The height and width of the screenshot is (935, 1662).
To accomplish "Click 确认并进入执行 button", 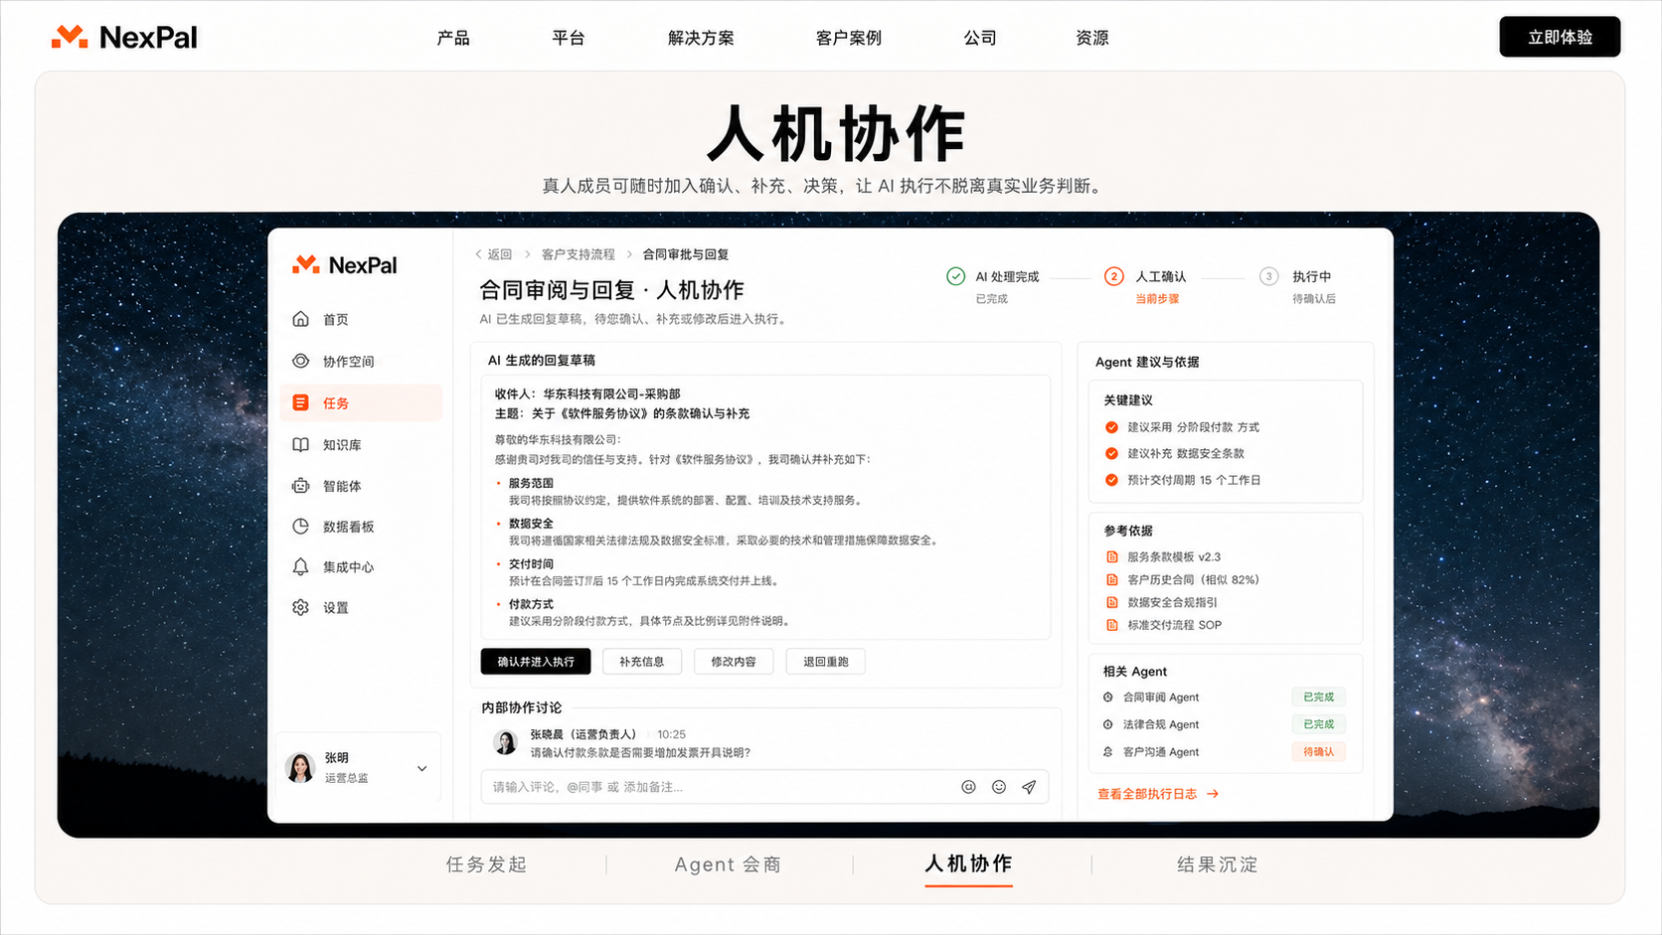I will point(536,662).
